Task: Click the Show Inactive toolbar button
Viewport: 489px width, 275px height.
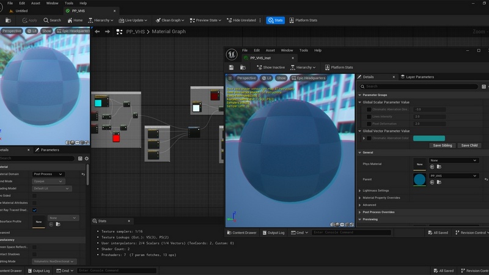Action: [x=271, y=67]
